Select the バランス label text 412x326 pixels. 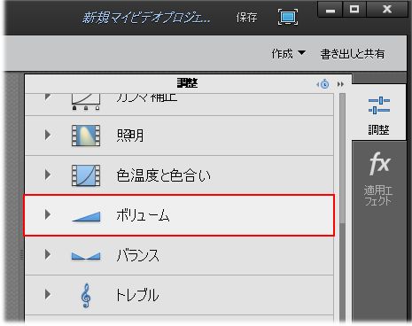137,255
